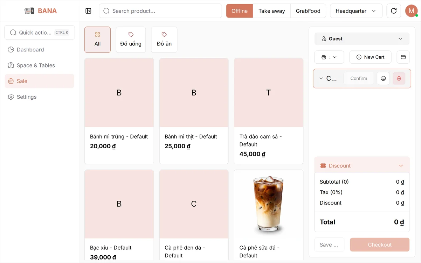Click the Checkout button
421x263 pixels.
pyautogui.click(x=380, y=245)
